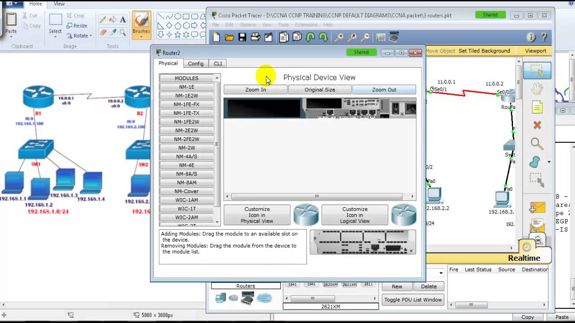
Task: Select the NM-2FE2W module
Action: pos(186,139)
